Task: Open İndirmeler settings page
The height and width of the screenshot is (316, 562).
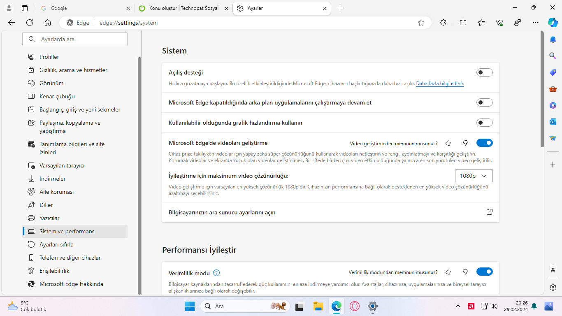Action: pyautogui.click(x=75, y=179)
